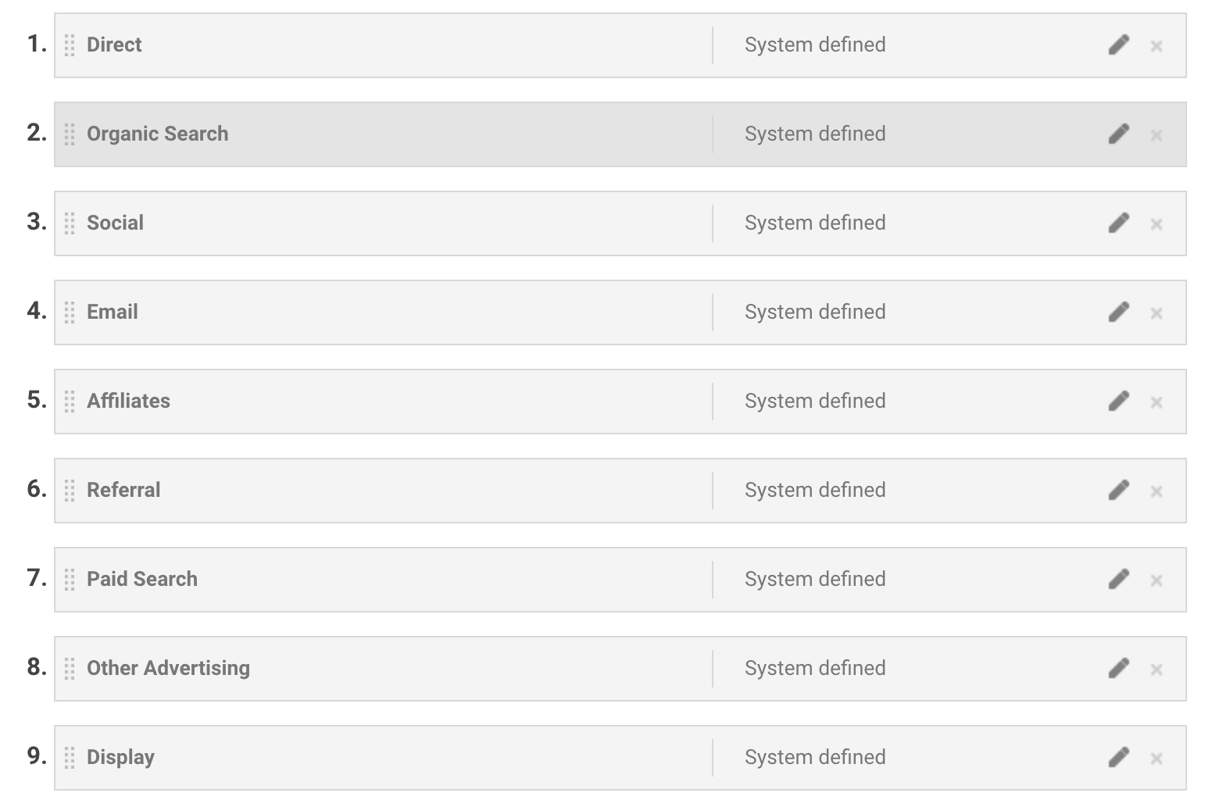Viewport: 1205px width, 807px height.
Task: Edit the Email channel via pencil icon
Action: pos(1118,312)
